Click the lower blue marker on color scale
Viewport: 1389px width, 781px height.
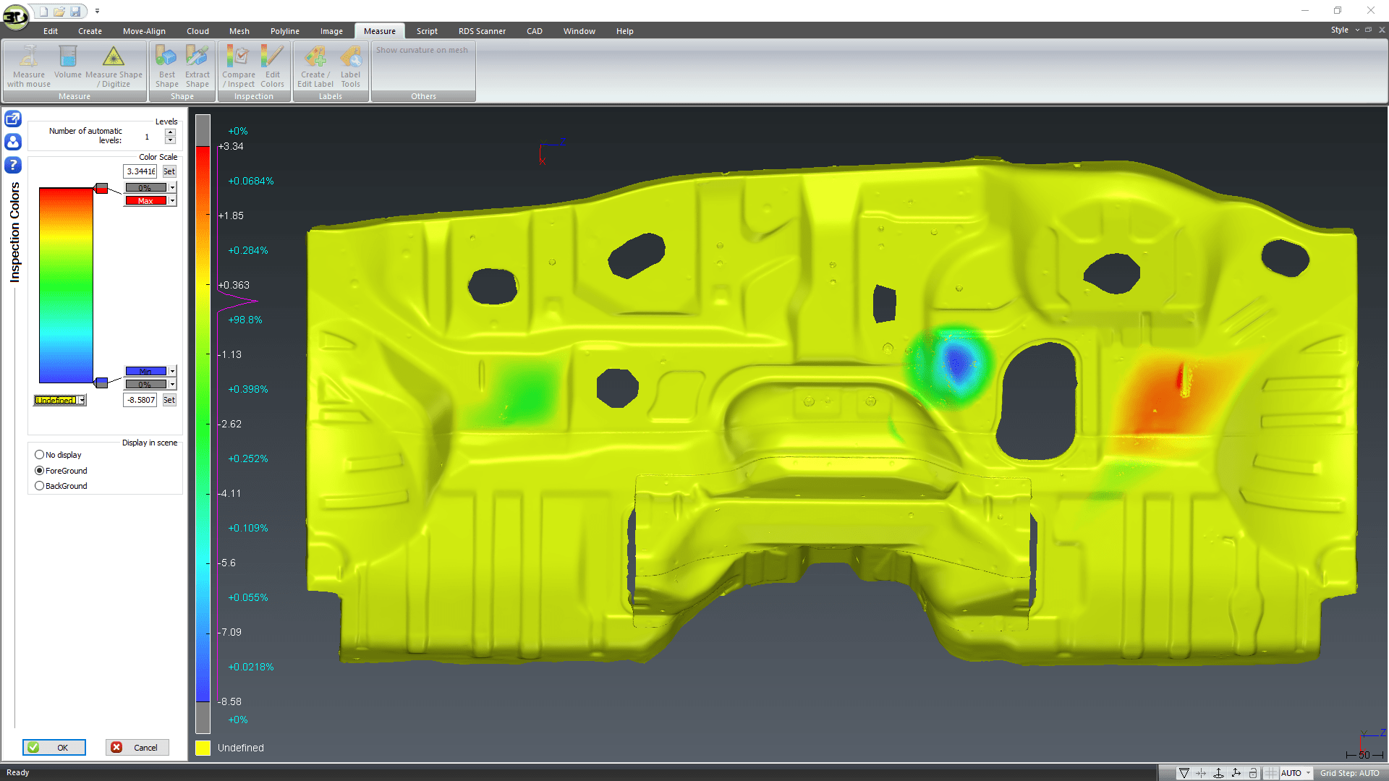101,382
